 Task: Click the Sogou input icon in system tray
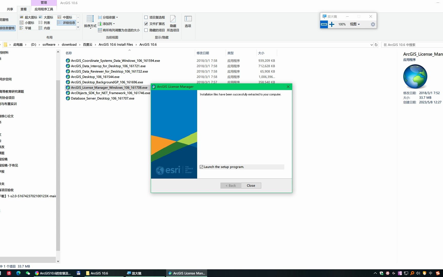click(438, 273)
